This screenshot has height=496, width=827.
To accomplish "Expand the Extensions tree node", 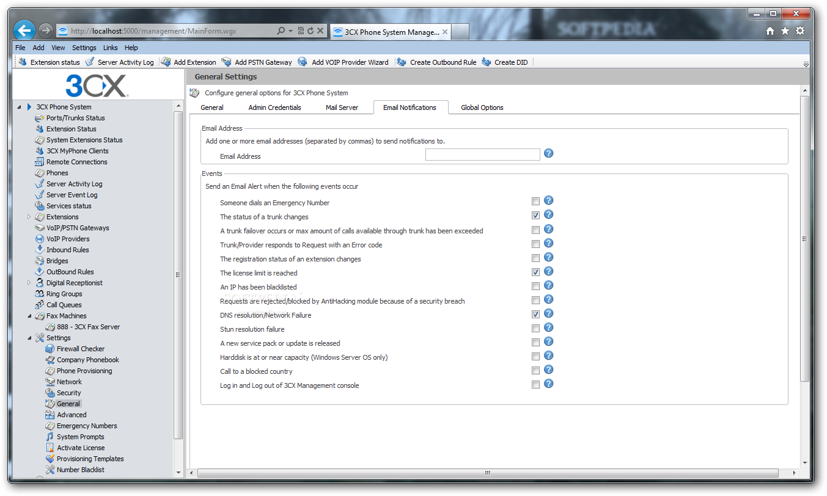I will (x=29, y=217).
